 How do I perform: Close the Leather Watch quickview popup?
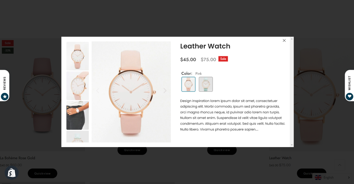click(x=284, y=41)
